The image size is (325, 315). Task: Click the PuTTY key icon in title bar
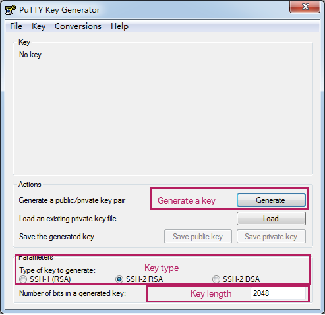11,10
